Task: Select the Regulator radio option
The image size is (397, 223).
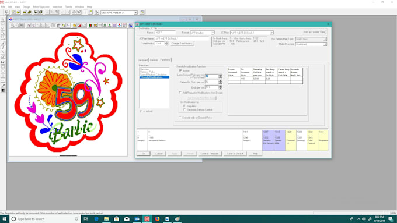Action: click(184, 106)
